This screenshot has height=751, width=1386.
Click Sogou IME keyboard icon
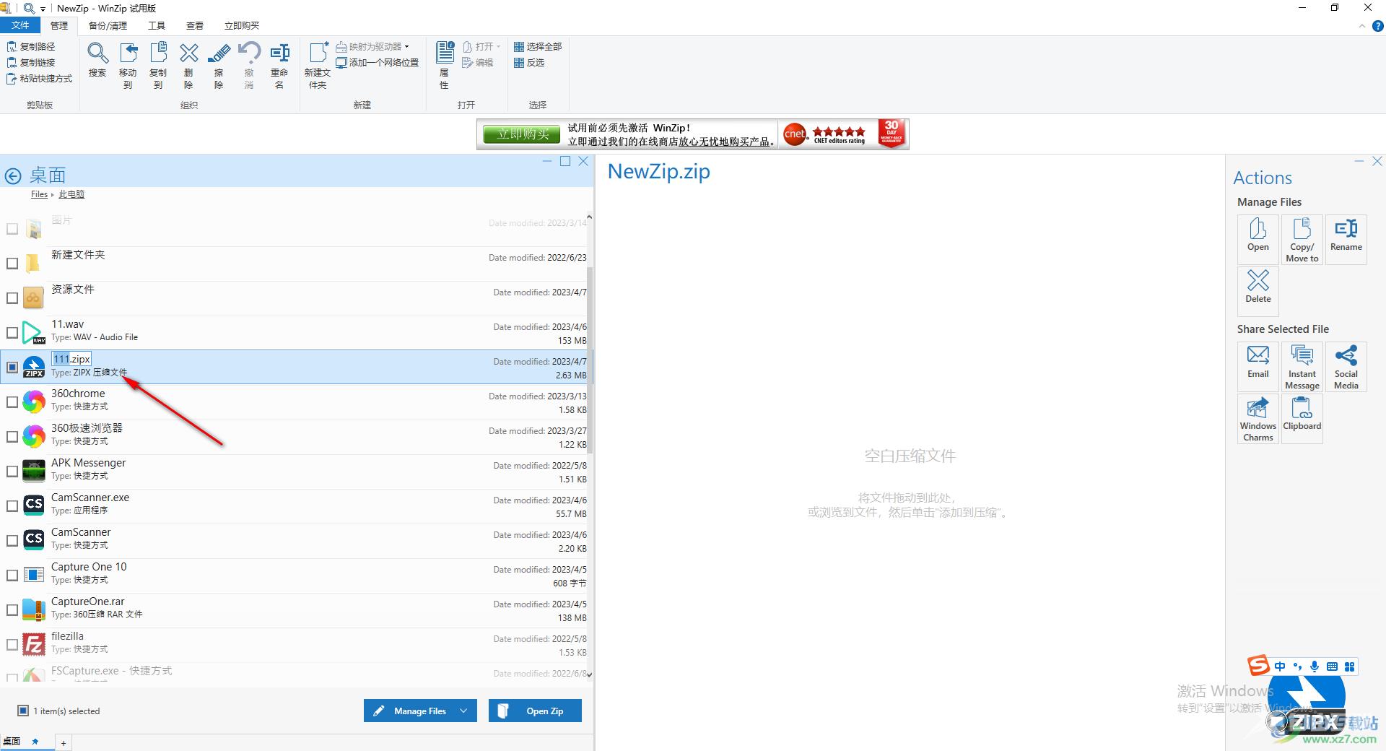[x=1332, y=667]
